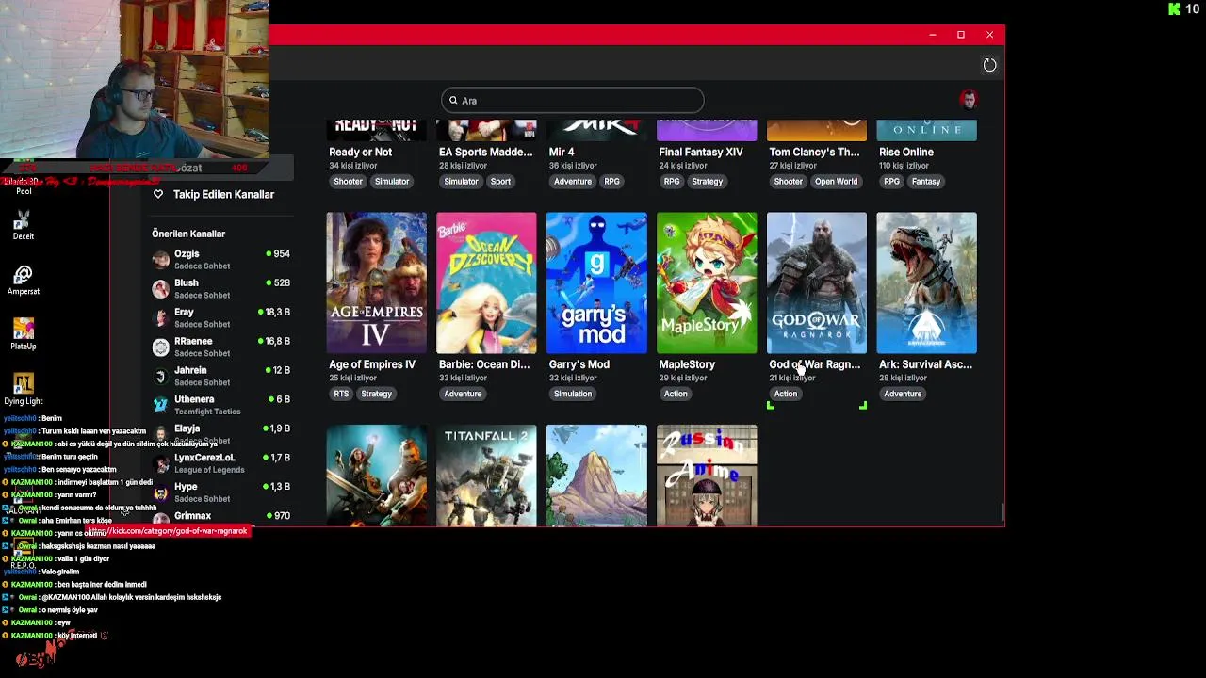Open the RRaenee channel avatar
Screen dimensions: 1206x678
coord(160,347)
